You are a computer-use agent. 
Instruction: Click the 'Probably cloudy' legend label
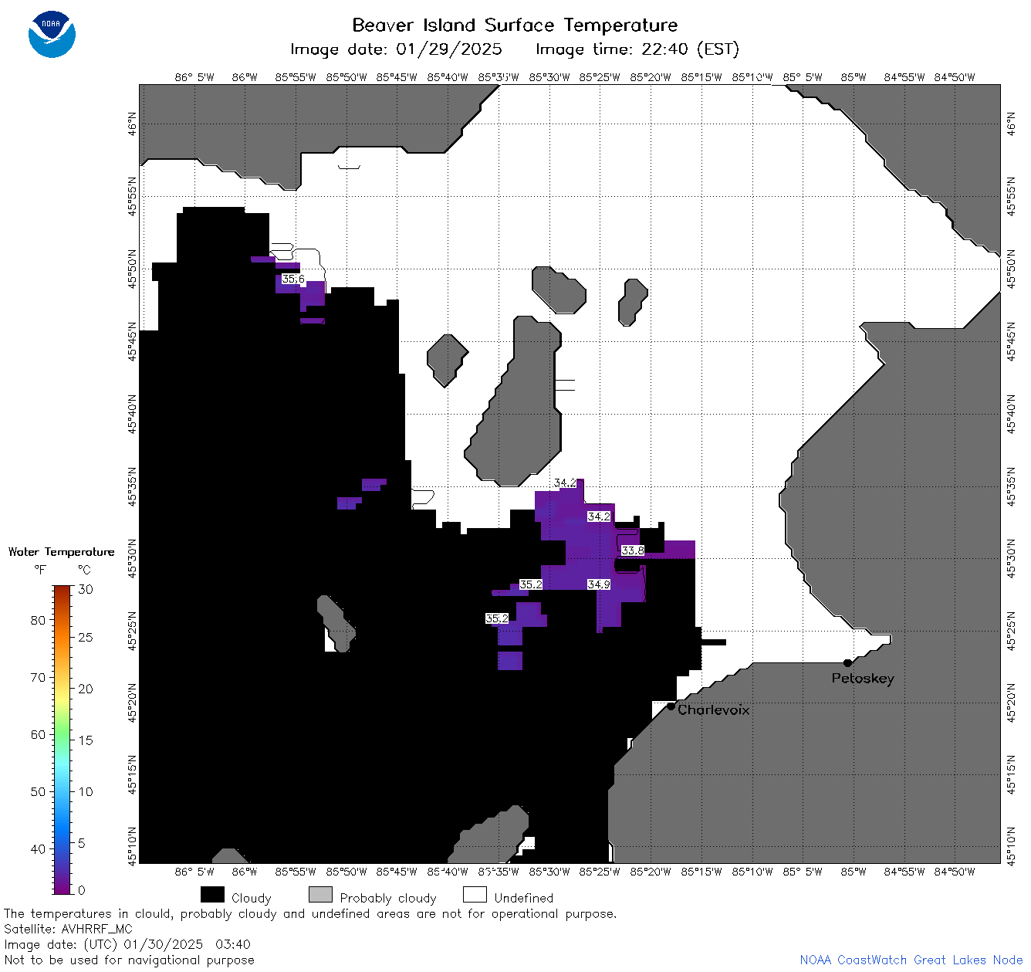(x=388, y=898)
